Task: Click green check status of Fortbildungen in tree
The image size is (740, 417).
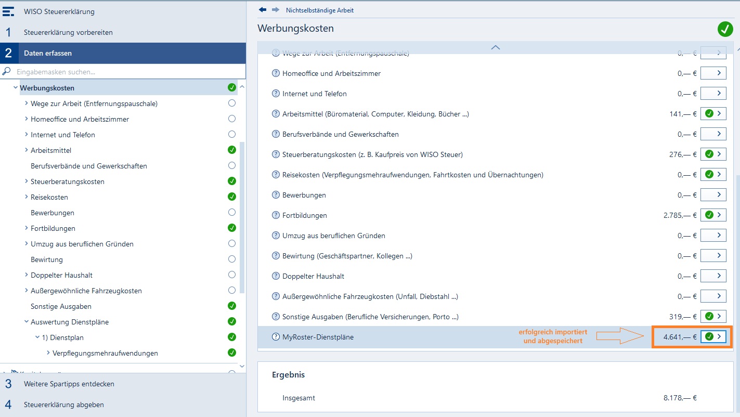Action: click(232, 228)
